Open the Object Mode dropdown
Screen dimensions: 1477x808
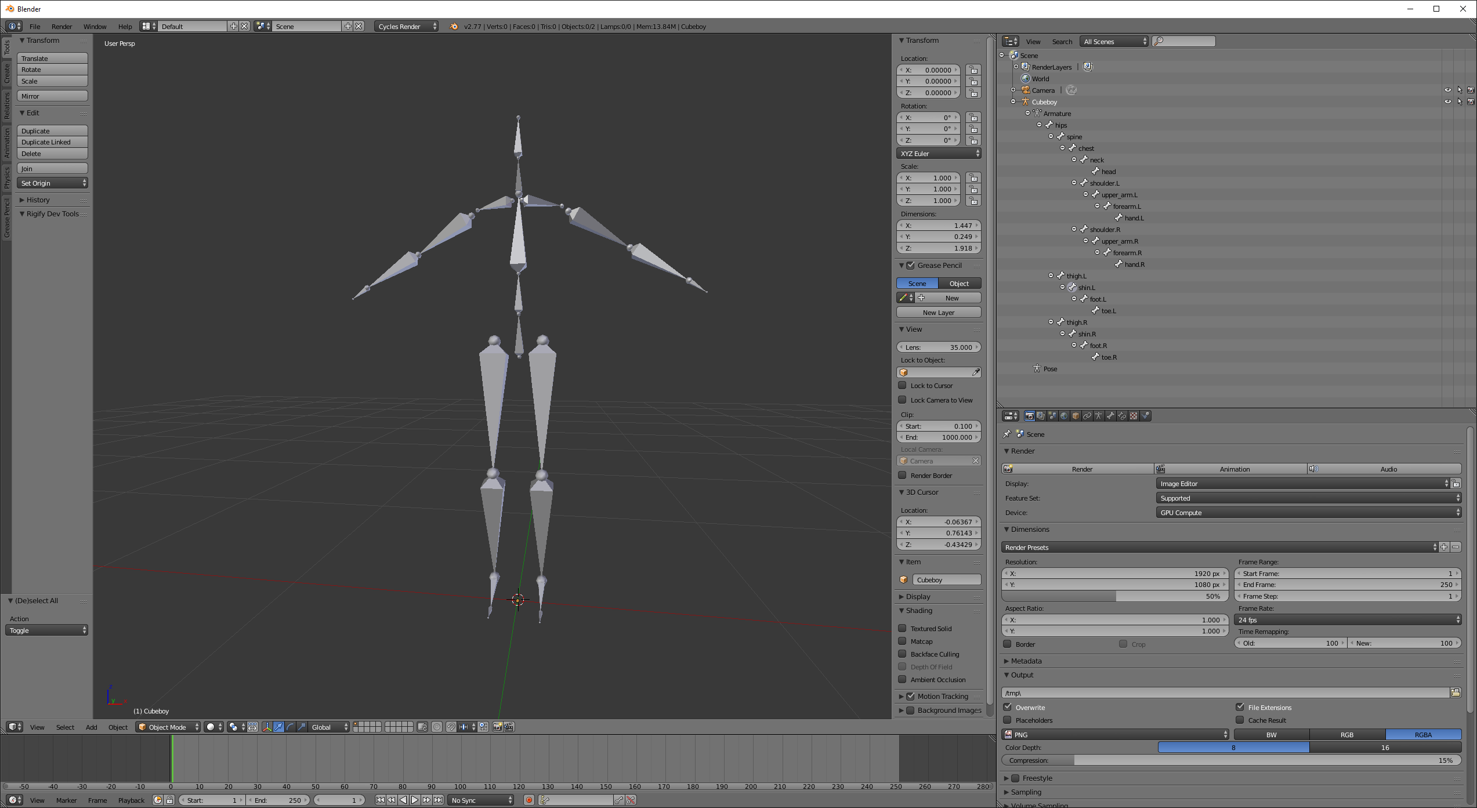[x=168, y=727]
